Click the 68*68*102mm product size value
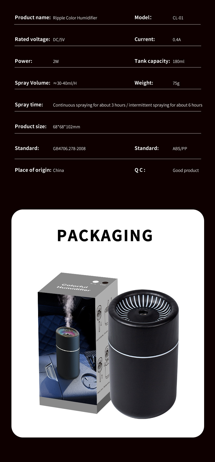This screenshot has width=215, height=462. (x=66, y=127)
